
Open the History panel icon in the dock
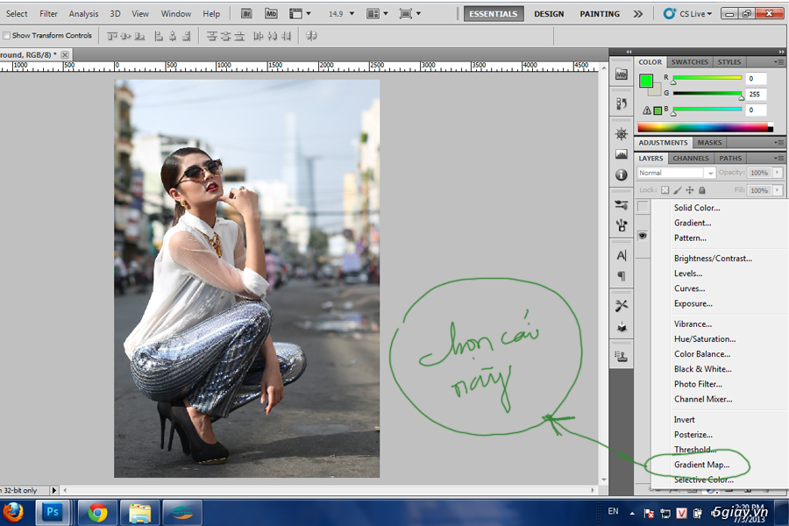[622, 103]
